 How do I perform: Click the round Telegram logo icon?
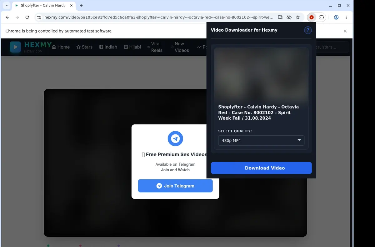[175, 139]
